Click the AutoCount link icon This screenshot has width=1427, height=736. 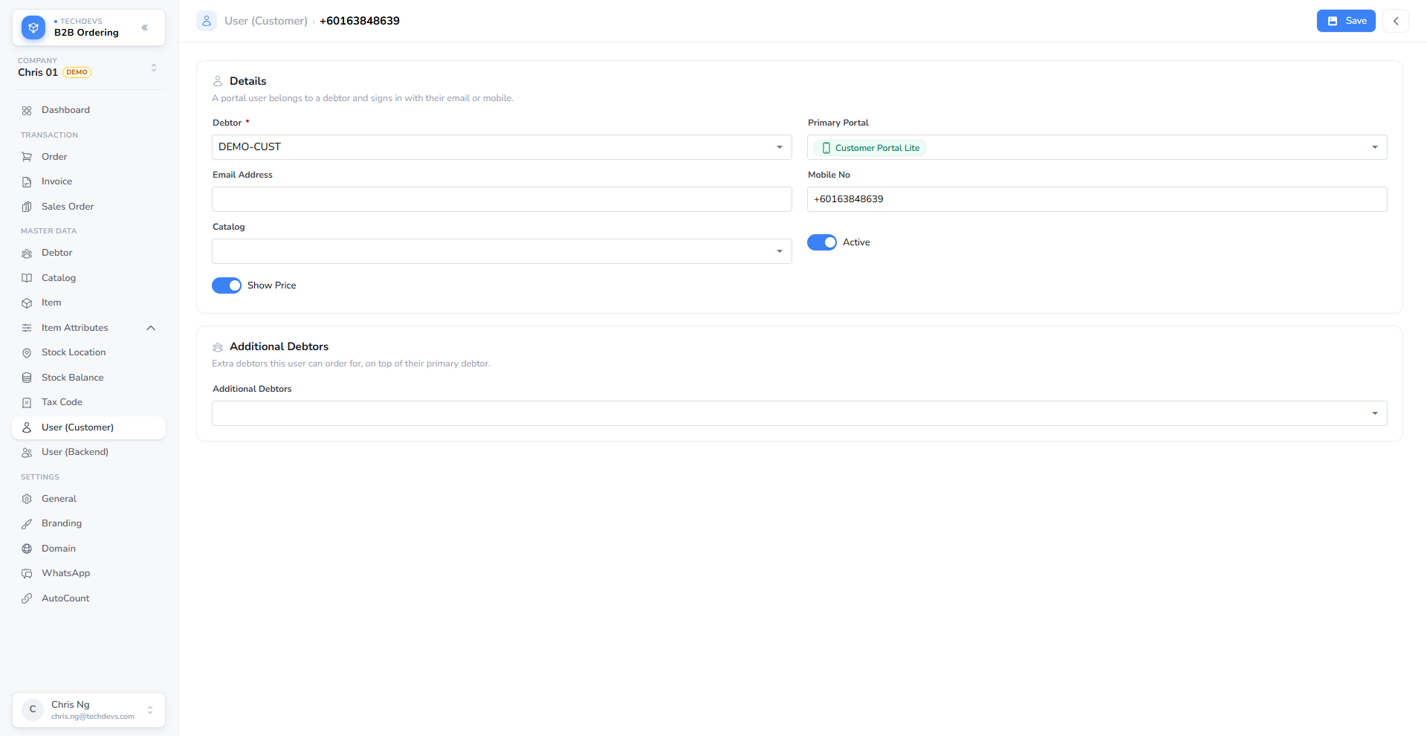click(27, 598)
